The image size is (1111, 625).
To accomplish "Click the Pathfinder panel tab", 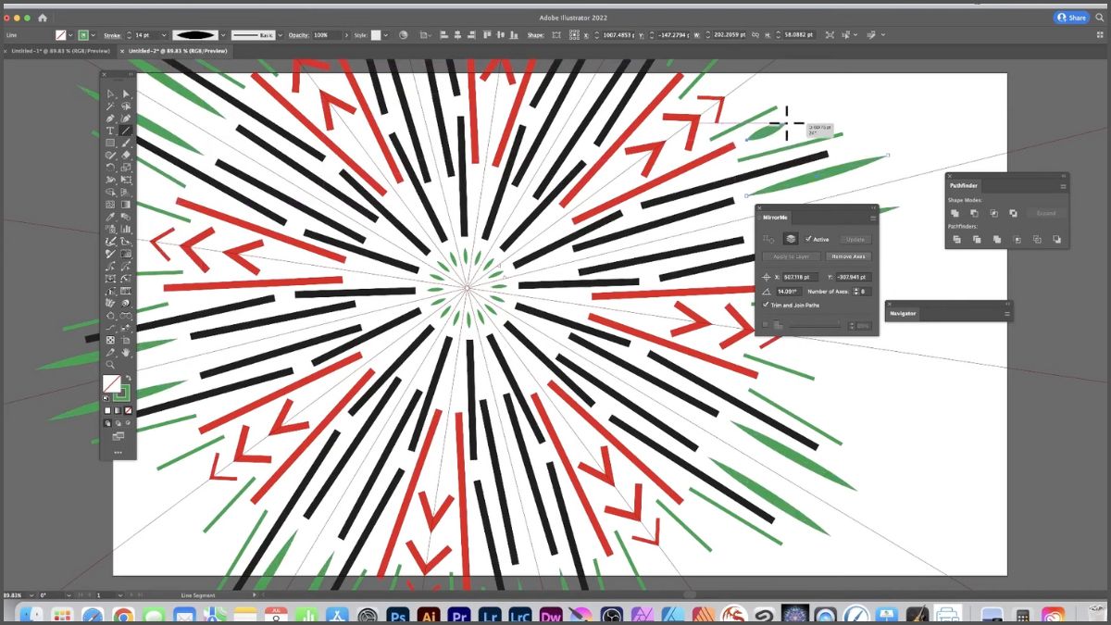I will coord(963,185).
